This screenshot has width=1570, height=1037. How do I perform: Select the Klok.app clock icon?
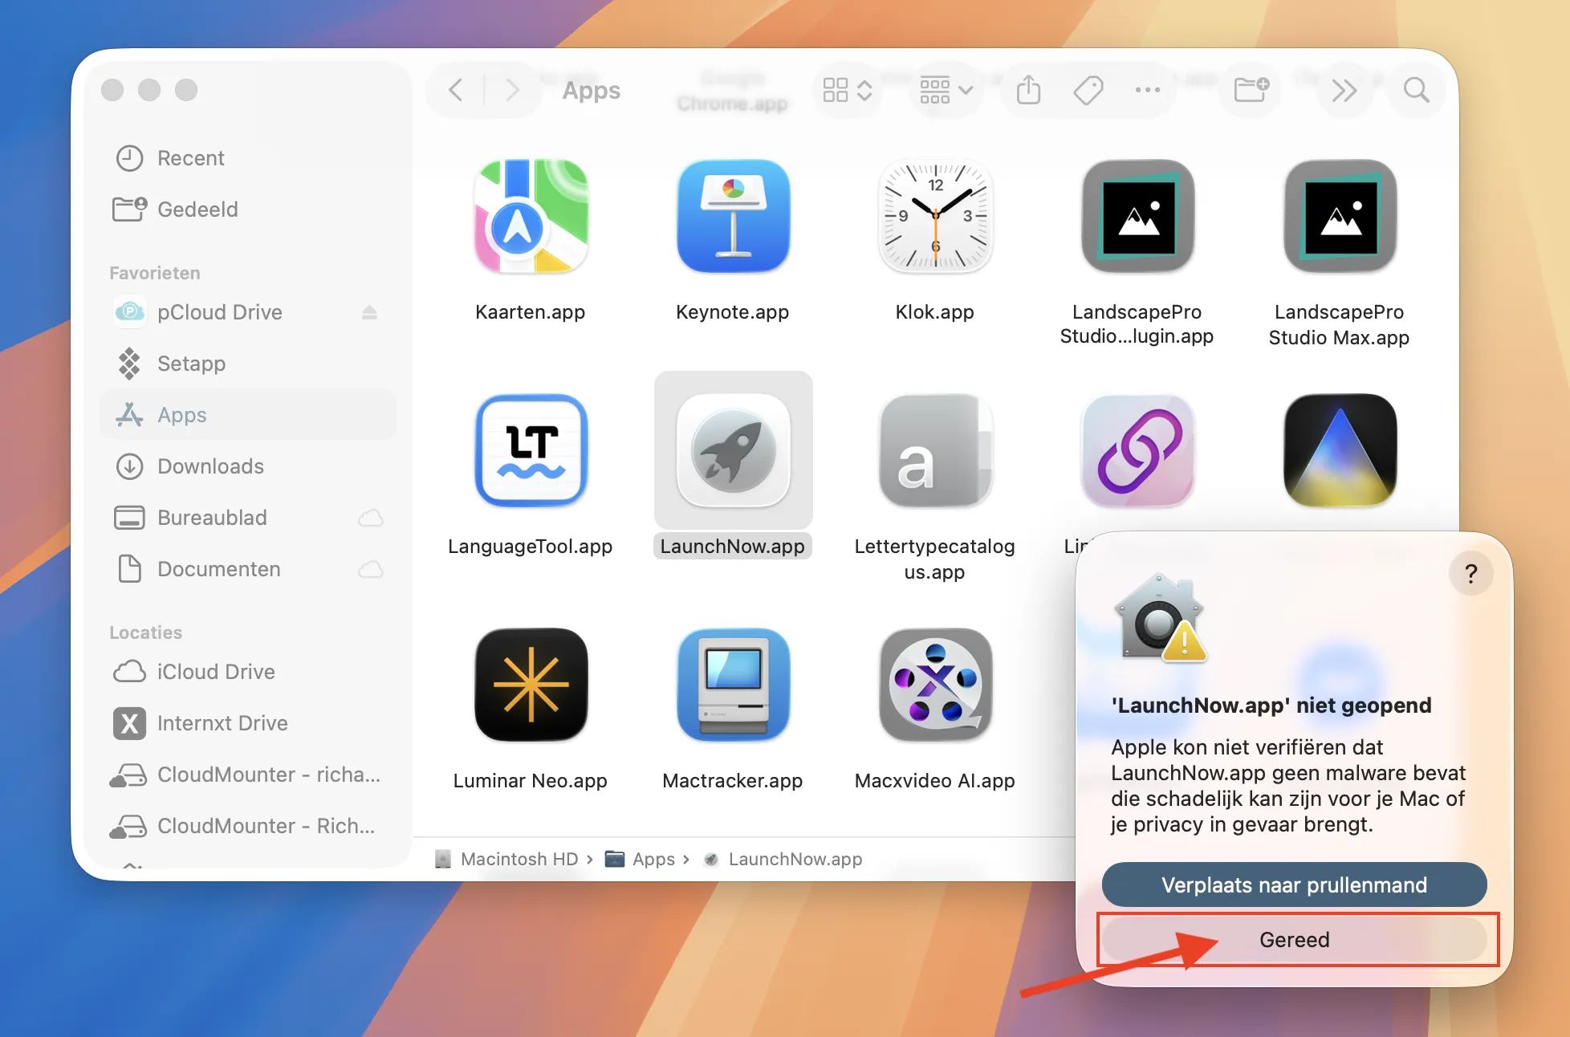click(934, 217)
